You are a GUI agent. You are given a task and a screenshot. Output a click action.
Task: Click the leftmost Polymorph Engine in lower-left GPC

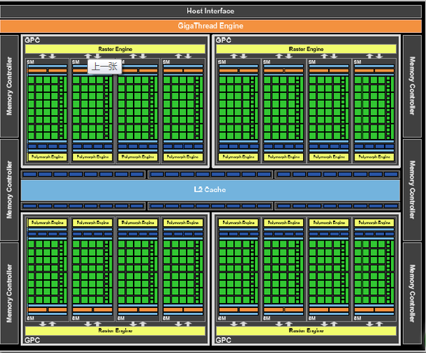(47, 223)
